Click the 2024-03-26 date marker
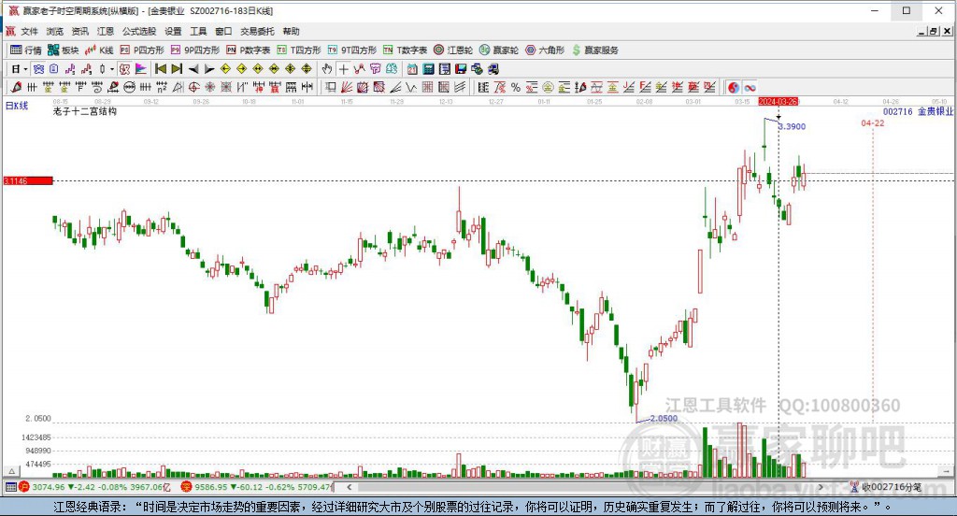This screenshot has height=516, width=957. click(x=778, y=101)
